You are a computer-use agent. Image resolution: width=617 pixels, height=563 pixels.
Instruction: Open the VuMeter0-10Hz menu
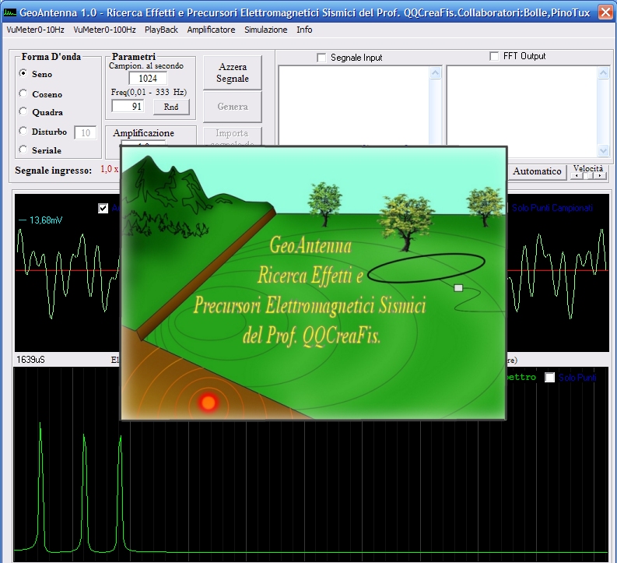[x=36, y=30]
